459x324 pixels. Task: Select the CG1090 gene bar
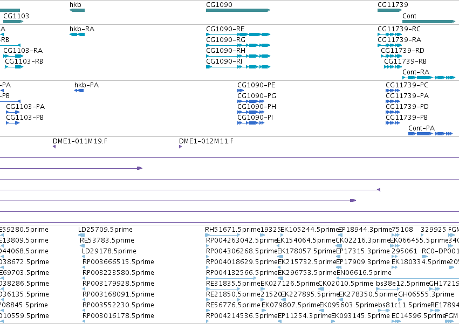coord(238,10)
